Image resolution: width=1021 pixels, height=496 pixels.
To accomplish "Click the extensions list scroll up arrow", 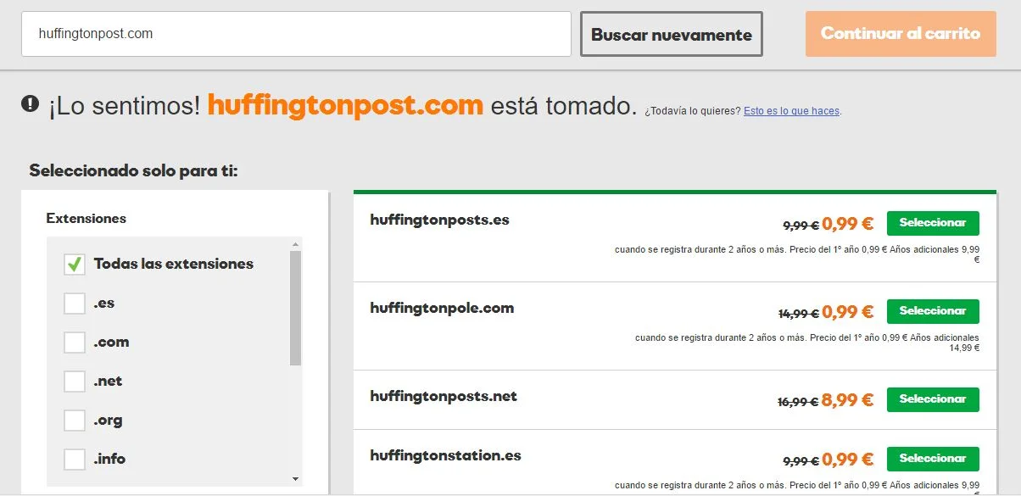I will click(295, 244).
